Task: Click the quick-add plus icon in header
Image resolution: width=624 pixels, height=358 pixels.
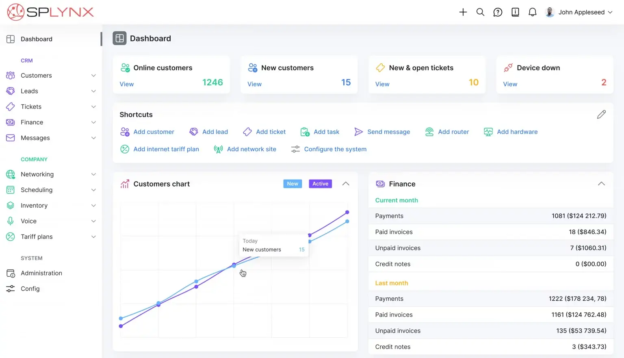Action: (x=463, y=12)
